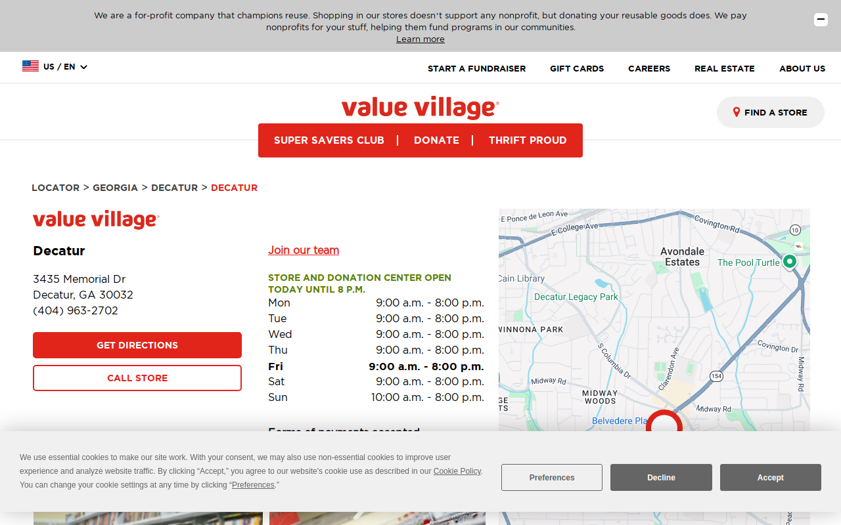Go to Georgia breadcrumb
This screenshot has height=525, width=841.
click(115, 188)
